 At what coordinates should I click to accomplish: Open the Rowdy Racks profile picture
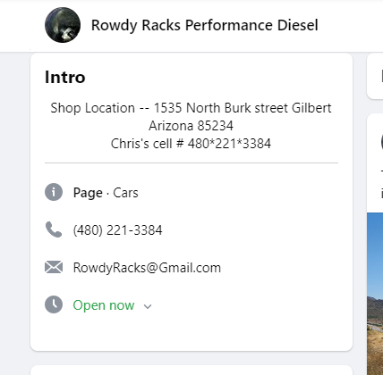coord(63,25)
